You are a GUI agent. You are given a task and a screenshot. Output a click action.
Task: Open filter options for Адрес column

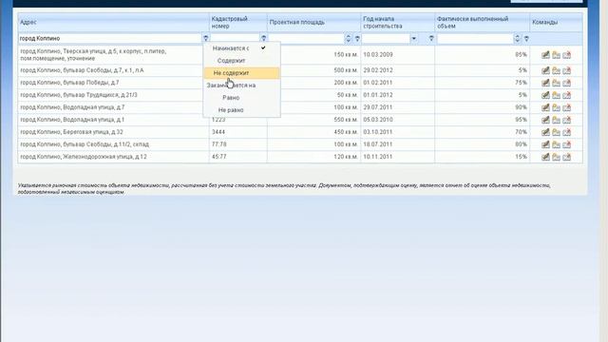[x=205, y=38]
